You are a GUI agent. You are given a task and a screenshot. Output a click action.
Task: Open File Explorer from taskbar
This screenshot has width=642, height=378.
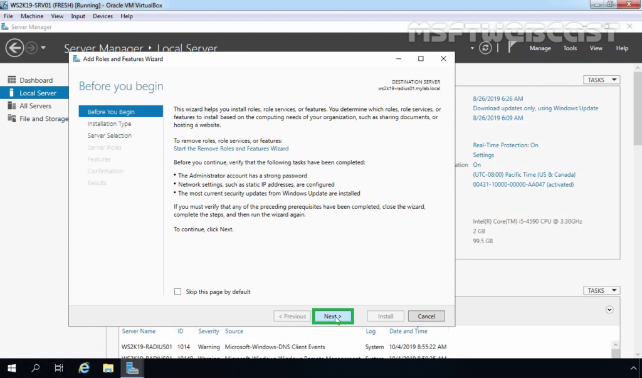pyautogui.click(x=108, y=368)
